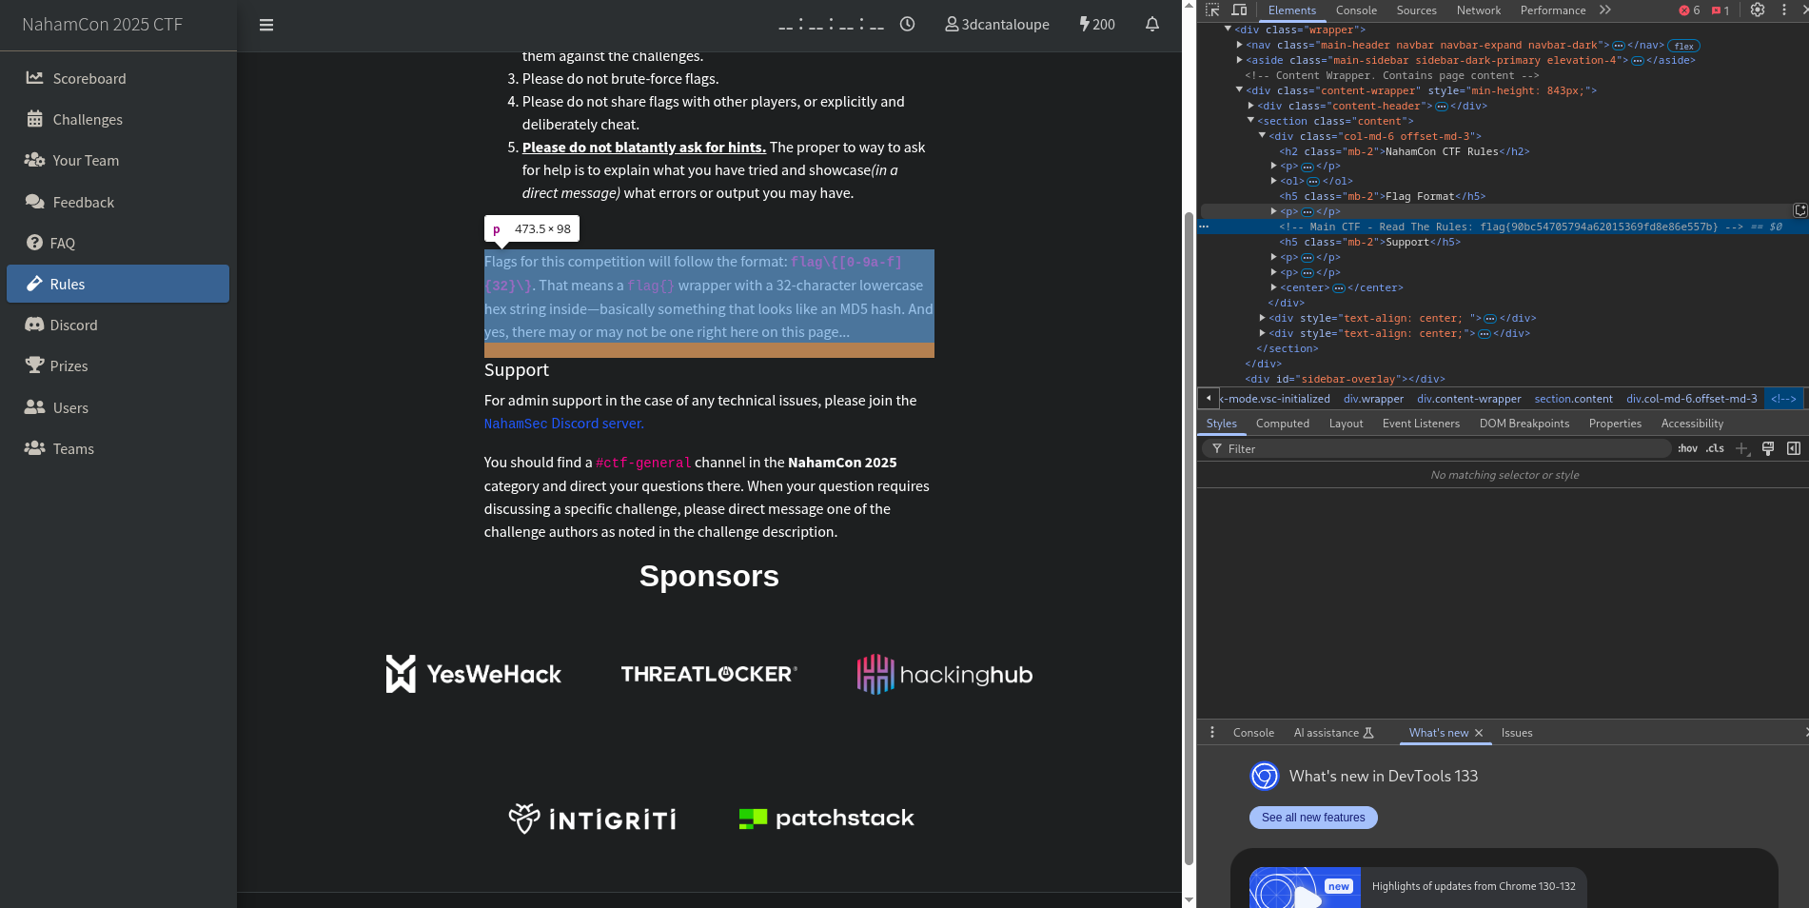
Task: Toggle the :hov element state button
Action: (1687, 449)
